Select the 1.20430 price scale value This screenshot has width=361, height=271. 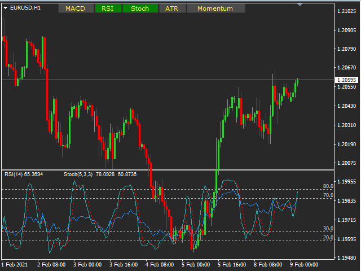point(346,106)
